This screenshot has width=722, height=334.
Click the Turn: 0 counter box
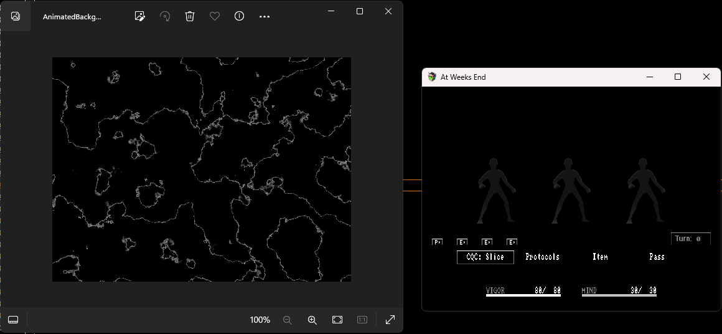pyautogui.click(x=691, y=239)
